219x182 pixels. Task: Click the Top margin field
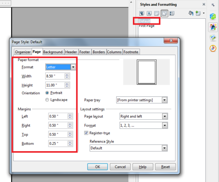pos(58,134)
